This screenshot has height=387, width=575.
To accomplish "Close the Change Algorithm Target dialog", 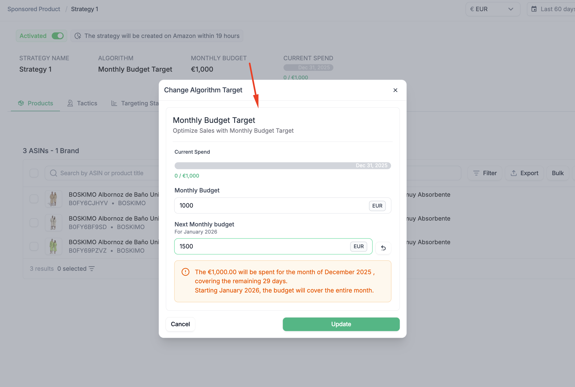I will [395, 90].
